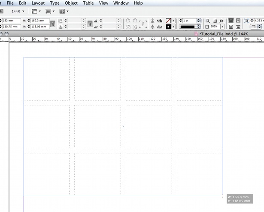Click the Apply Effect to Object icon

click(x=207, y=21)
